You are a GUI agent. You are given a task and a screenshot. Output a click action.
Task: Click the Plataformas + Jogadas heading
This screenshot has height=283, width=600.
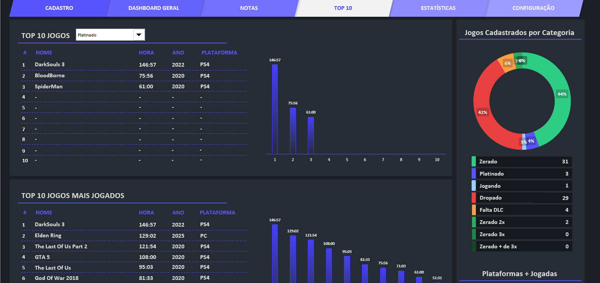[520, 273]
